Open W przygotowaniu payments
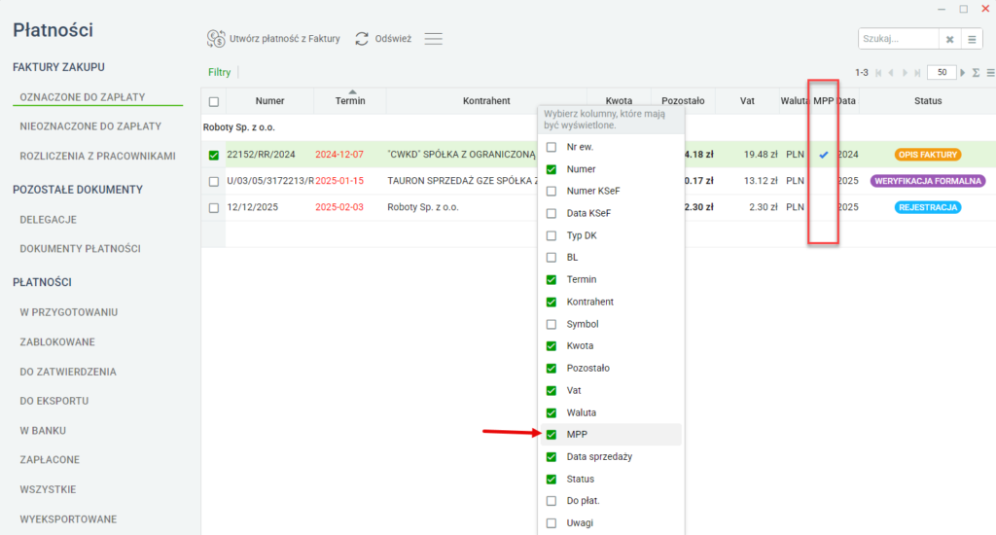The width and height of the screenshot is (996, 535). [x=69, y=312]
